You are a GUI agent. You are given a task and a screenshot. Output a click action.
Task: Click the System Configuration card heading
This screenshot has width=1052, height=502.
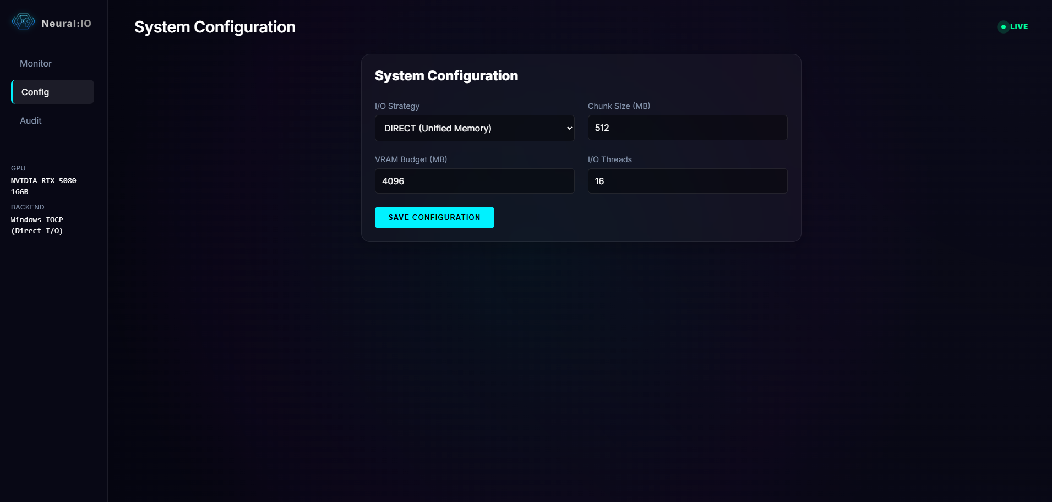[x=446, y=76]
